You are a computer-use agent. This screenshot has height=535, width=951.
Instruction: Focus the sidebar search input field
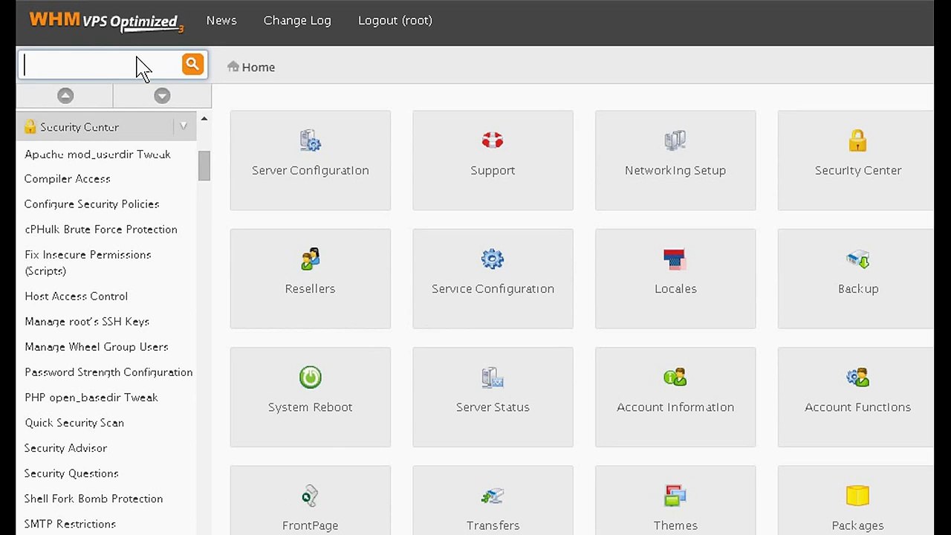click(x=100, y=65)
